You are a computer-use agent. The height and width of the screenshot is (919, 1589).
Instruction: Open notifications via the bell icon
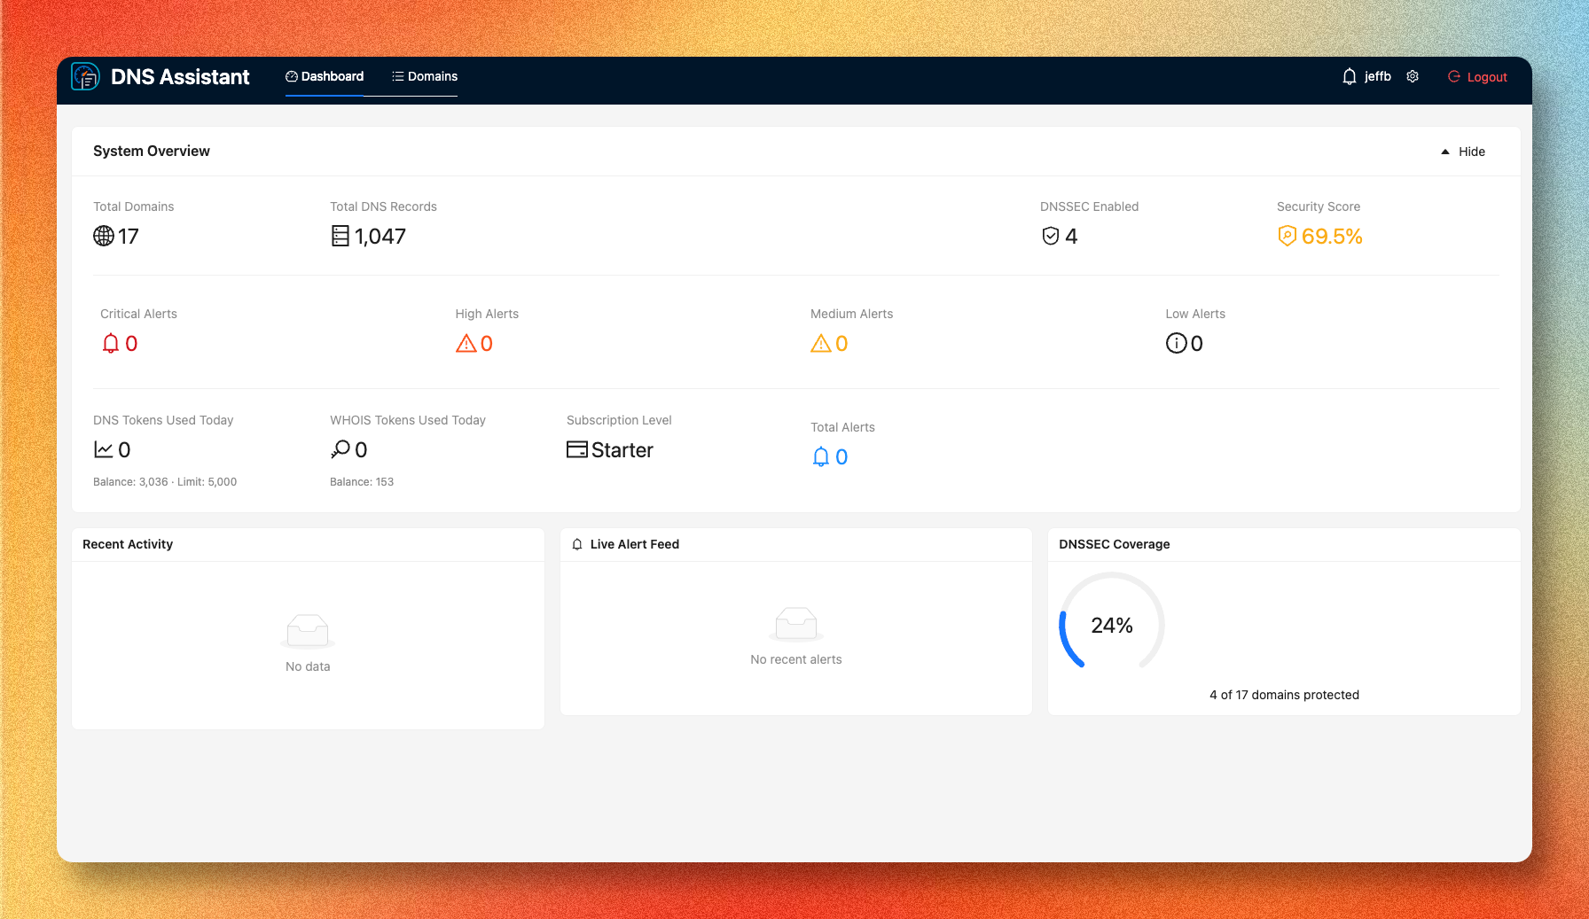click(1349, 76)
